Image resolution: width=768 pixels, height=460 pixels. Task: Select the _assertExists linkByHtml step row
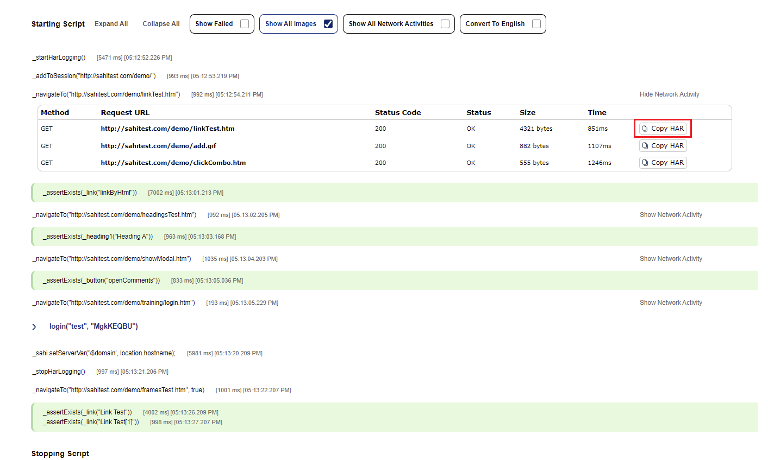(90, 193)
